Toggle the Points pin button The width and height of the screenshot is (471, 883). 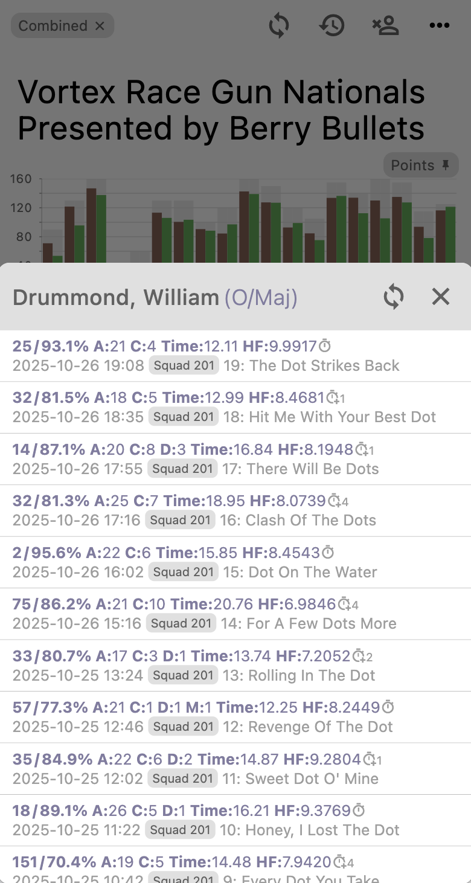click(x=420, y=165)
